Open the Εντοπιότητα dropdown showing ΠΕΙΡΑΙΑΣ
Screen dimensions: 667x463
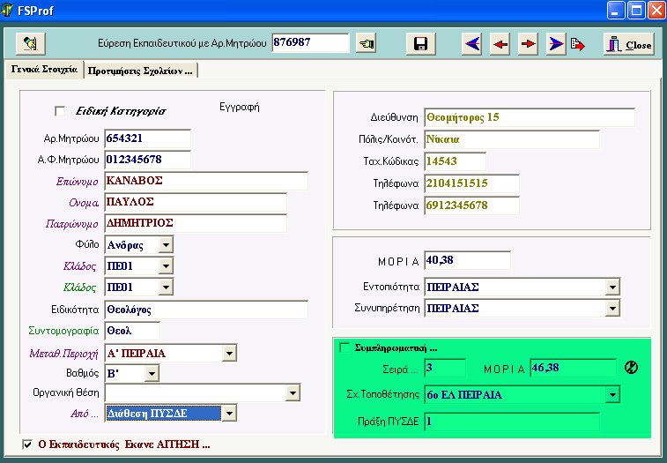click(612, 288)
